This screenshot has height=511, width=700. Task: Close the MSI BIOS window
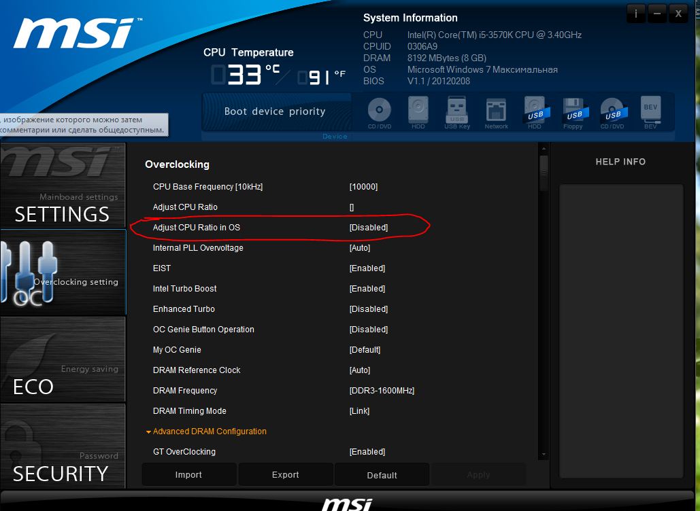click(x=678, y=14)
